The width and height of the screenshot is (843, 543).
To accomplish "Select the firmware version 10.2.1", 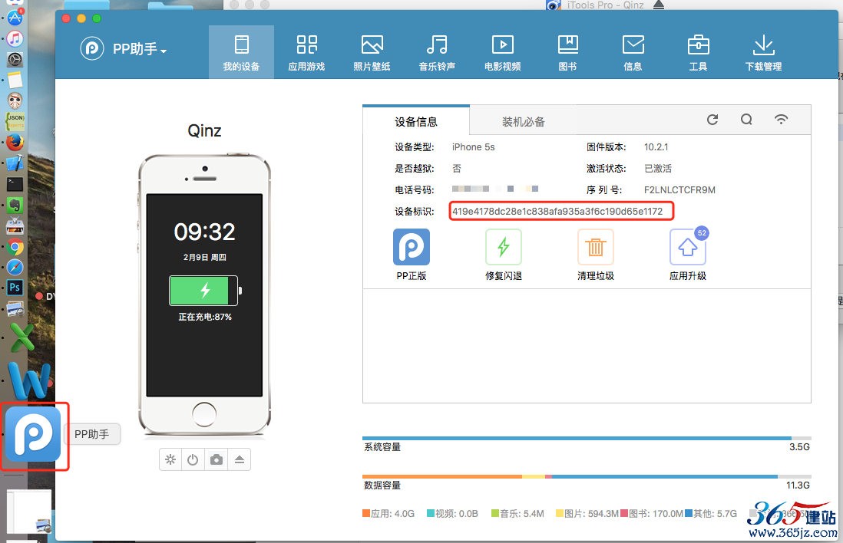I will pos(656,147).
